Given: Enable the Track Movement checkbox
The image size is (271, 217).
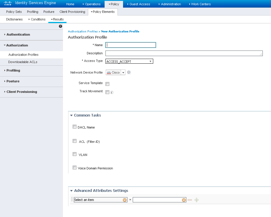Looking at the screenshot, I should 107,92.
